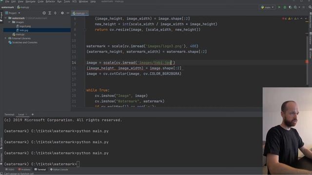Open Project panel settings gear
This screenshot has height=175, width=312.
coord(62,13)
